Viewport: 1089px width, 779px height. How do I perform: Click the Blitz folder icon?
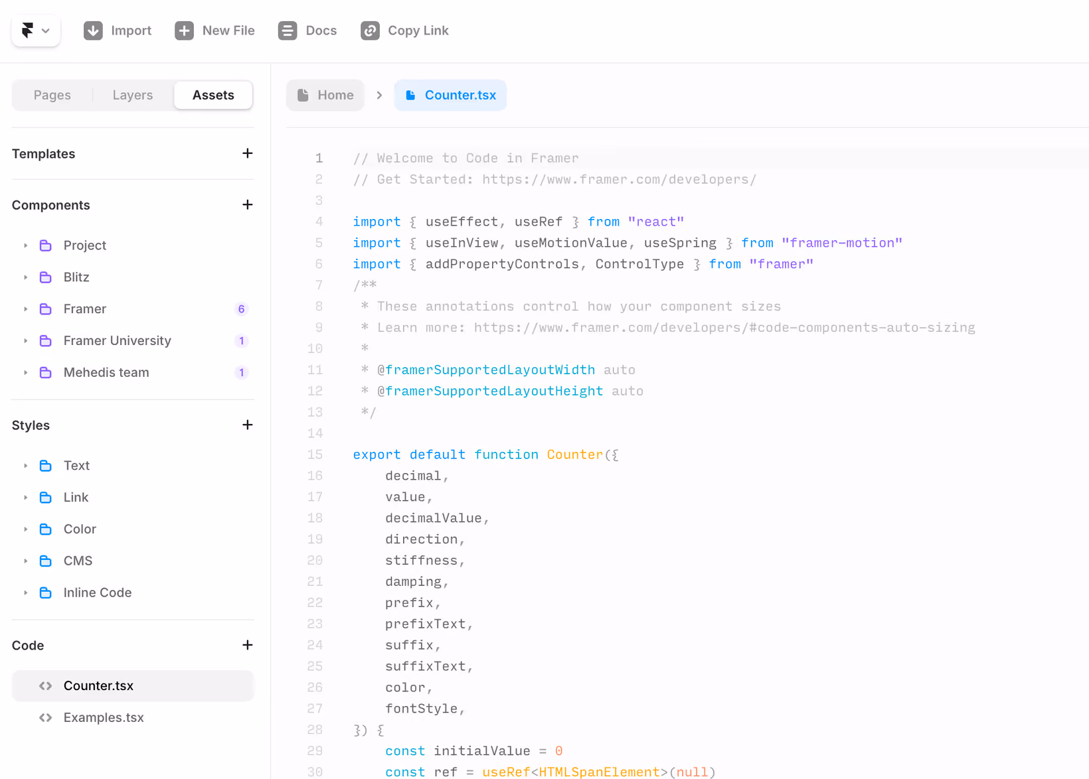(x=45, y=277)
